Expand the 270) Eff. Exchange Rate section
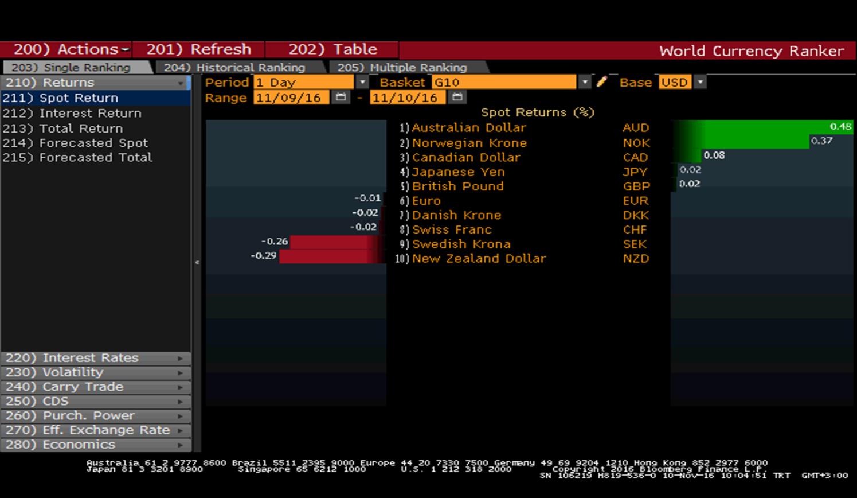This screenshot has height=498, width=857. coord(95,430)
